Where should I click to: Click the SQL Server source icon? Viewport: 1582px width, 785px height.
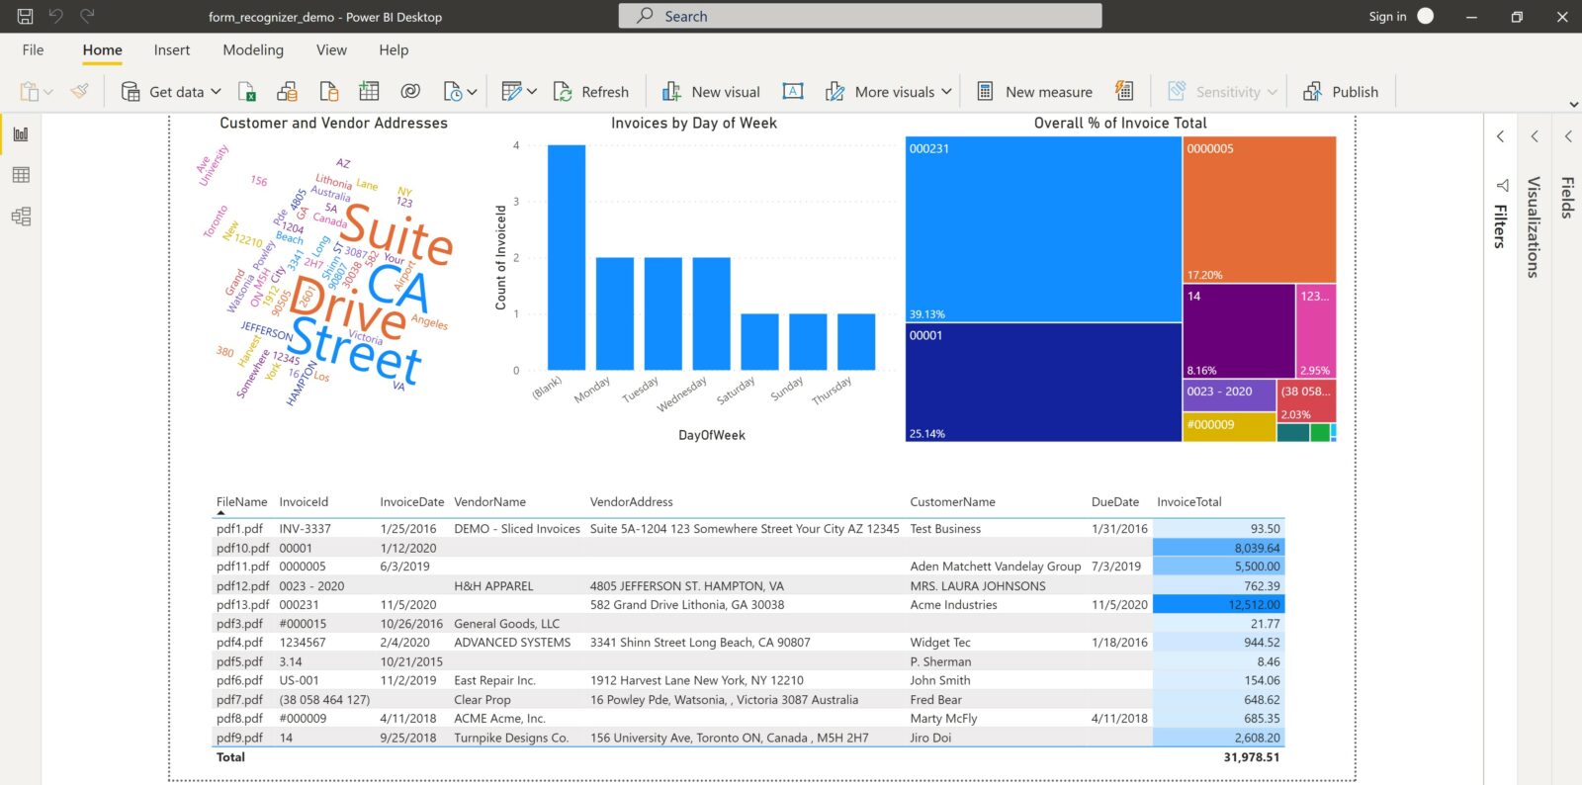(x=329, y=92)
